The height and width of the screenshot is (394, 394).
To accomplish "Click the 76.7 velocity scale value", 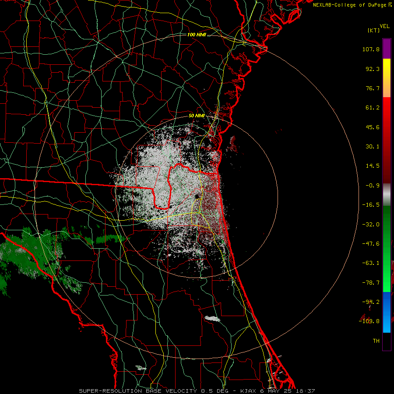I will (x=373, y=88).
